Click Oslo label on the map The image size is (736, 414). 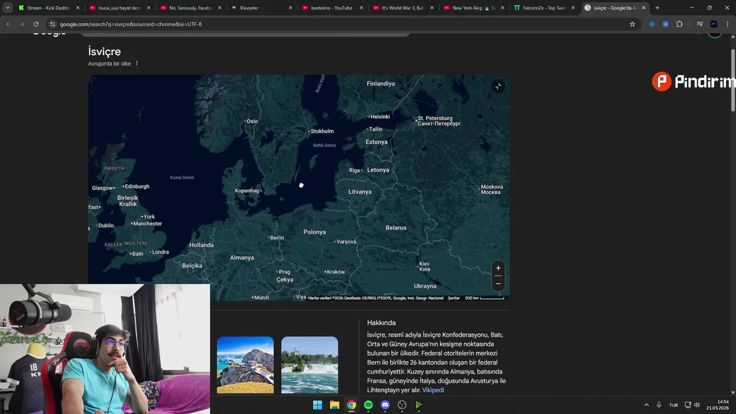251,121
